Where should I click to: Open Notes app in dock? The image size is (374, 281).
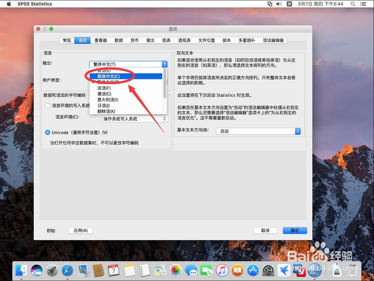click(x=129, y=270)
